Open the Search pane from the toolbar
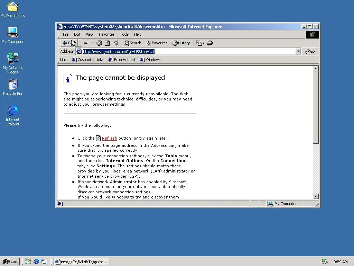 (132, 43)
